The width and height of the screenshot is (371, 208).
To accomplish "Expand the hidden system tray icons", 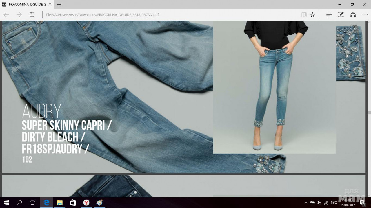I will coord(306,203).
